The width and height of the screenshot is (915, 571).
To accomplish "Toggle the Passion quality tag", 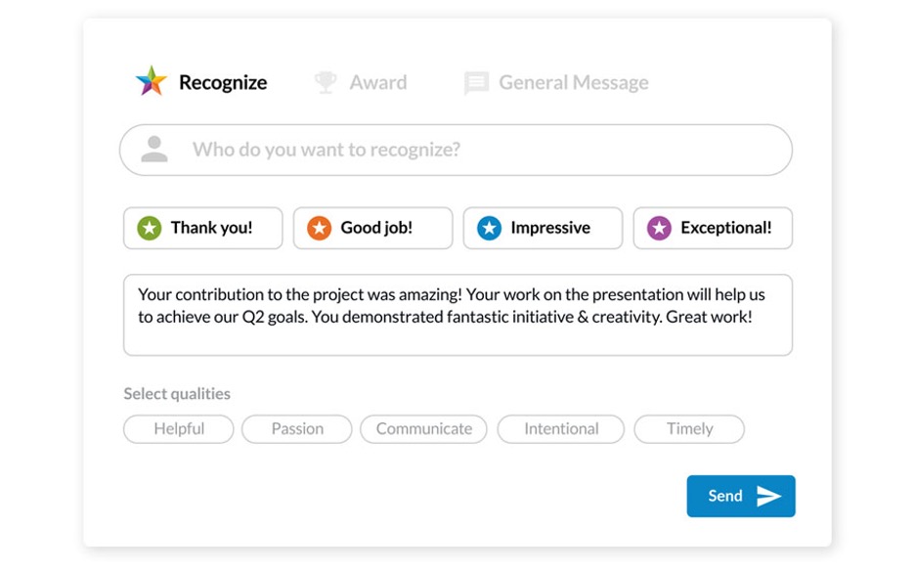I will (296, 428).
